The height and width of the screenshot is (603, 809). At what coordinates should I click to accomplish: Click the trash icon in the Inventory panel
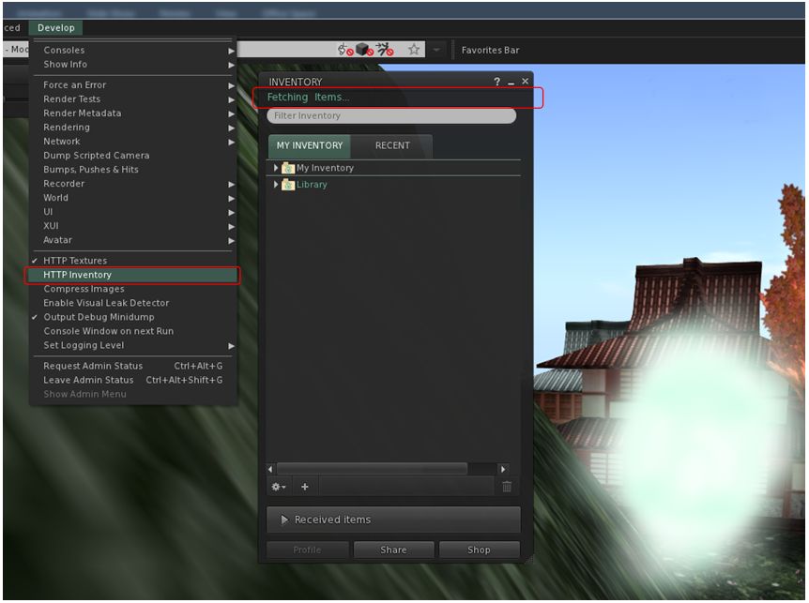pos(507,486)
